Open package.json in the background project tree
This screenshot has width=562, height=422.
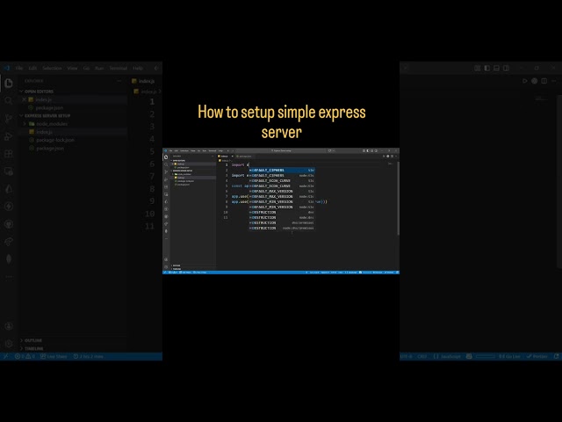[x=50, y=149]
